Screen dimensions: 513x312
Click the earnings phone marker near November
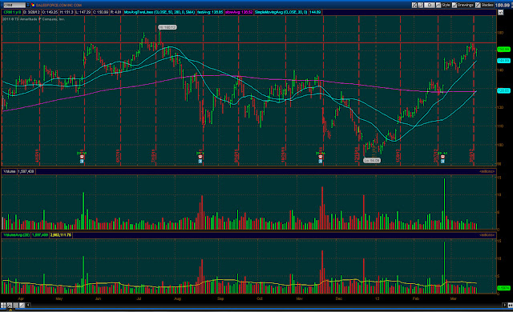tap(321, 157)
